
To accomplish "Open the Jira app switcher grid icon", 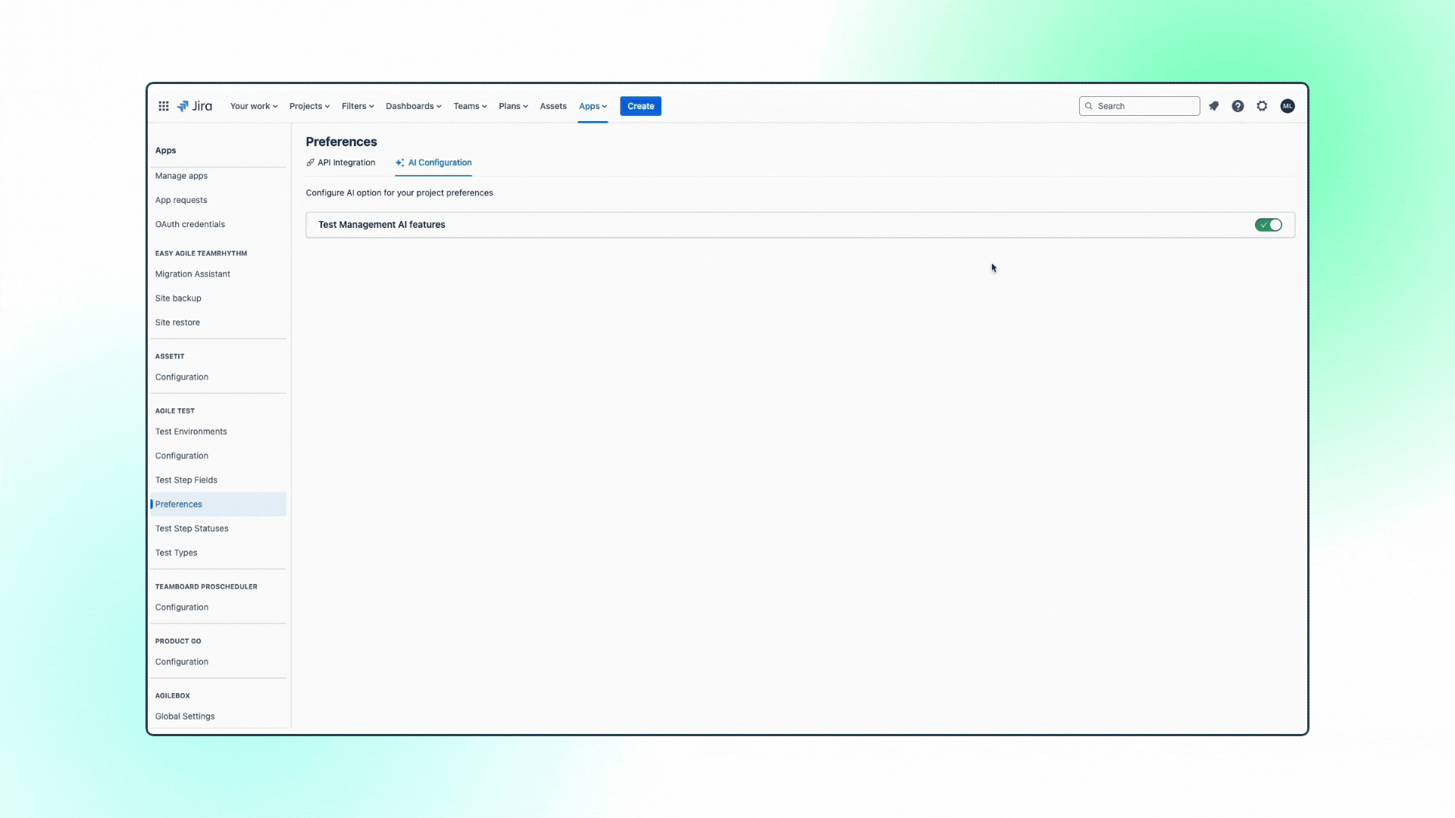I will tap(164, 106).
